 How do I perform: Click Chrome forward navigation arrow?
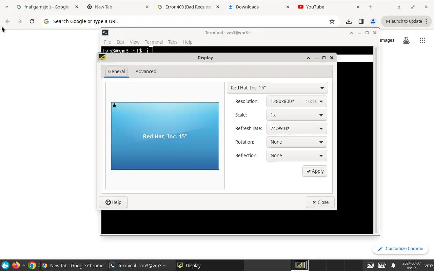point(20,21)
